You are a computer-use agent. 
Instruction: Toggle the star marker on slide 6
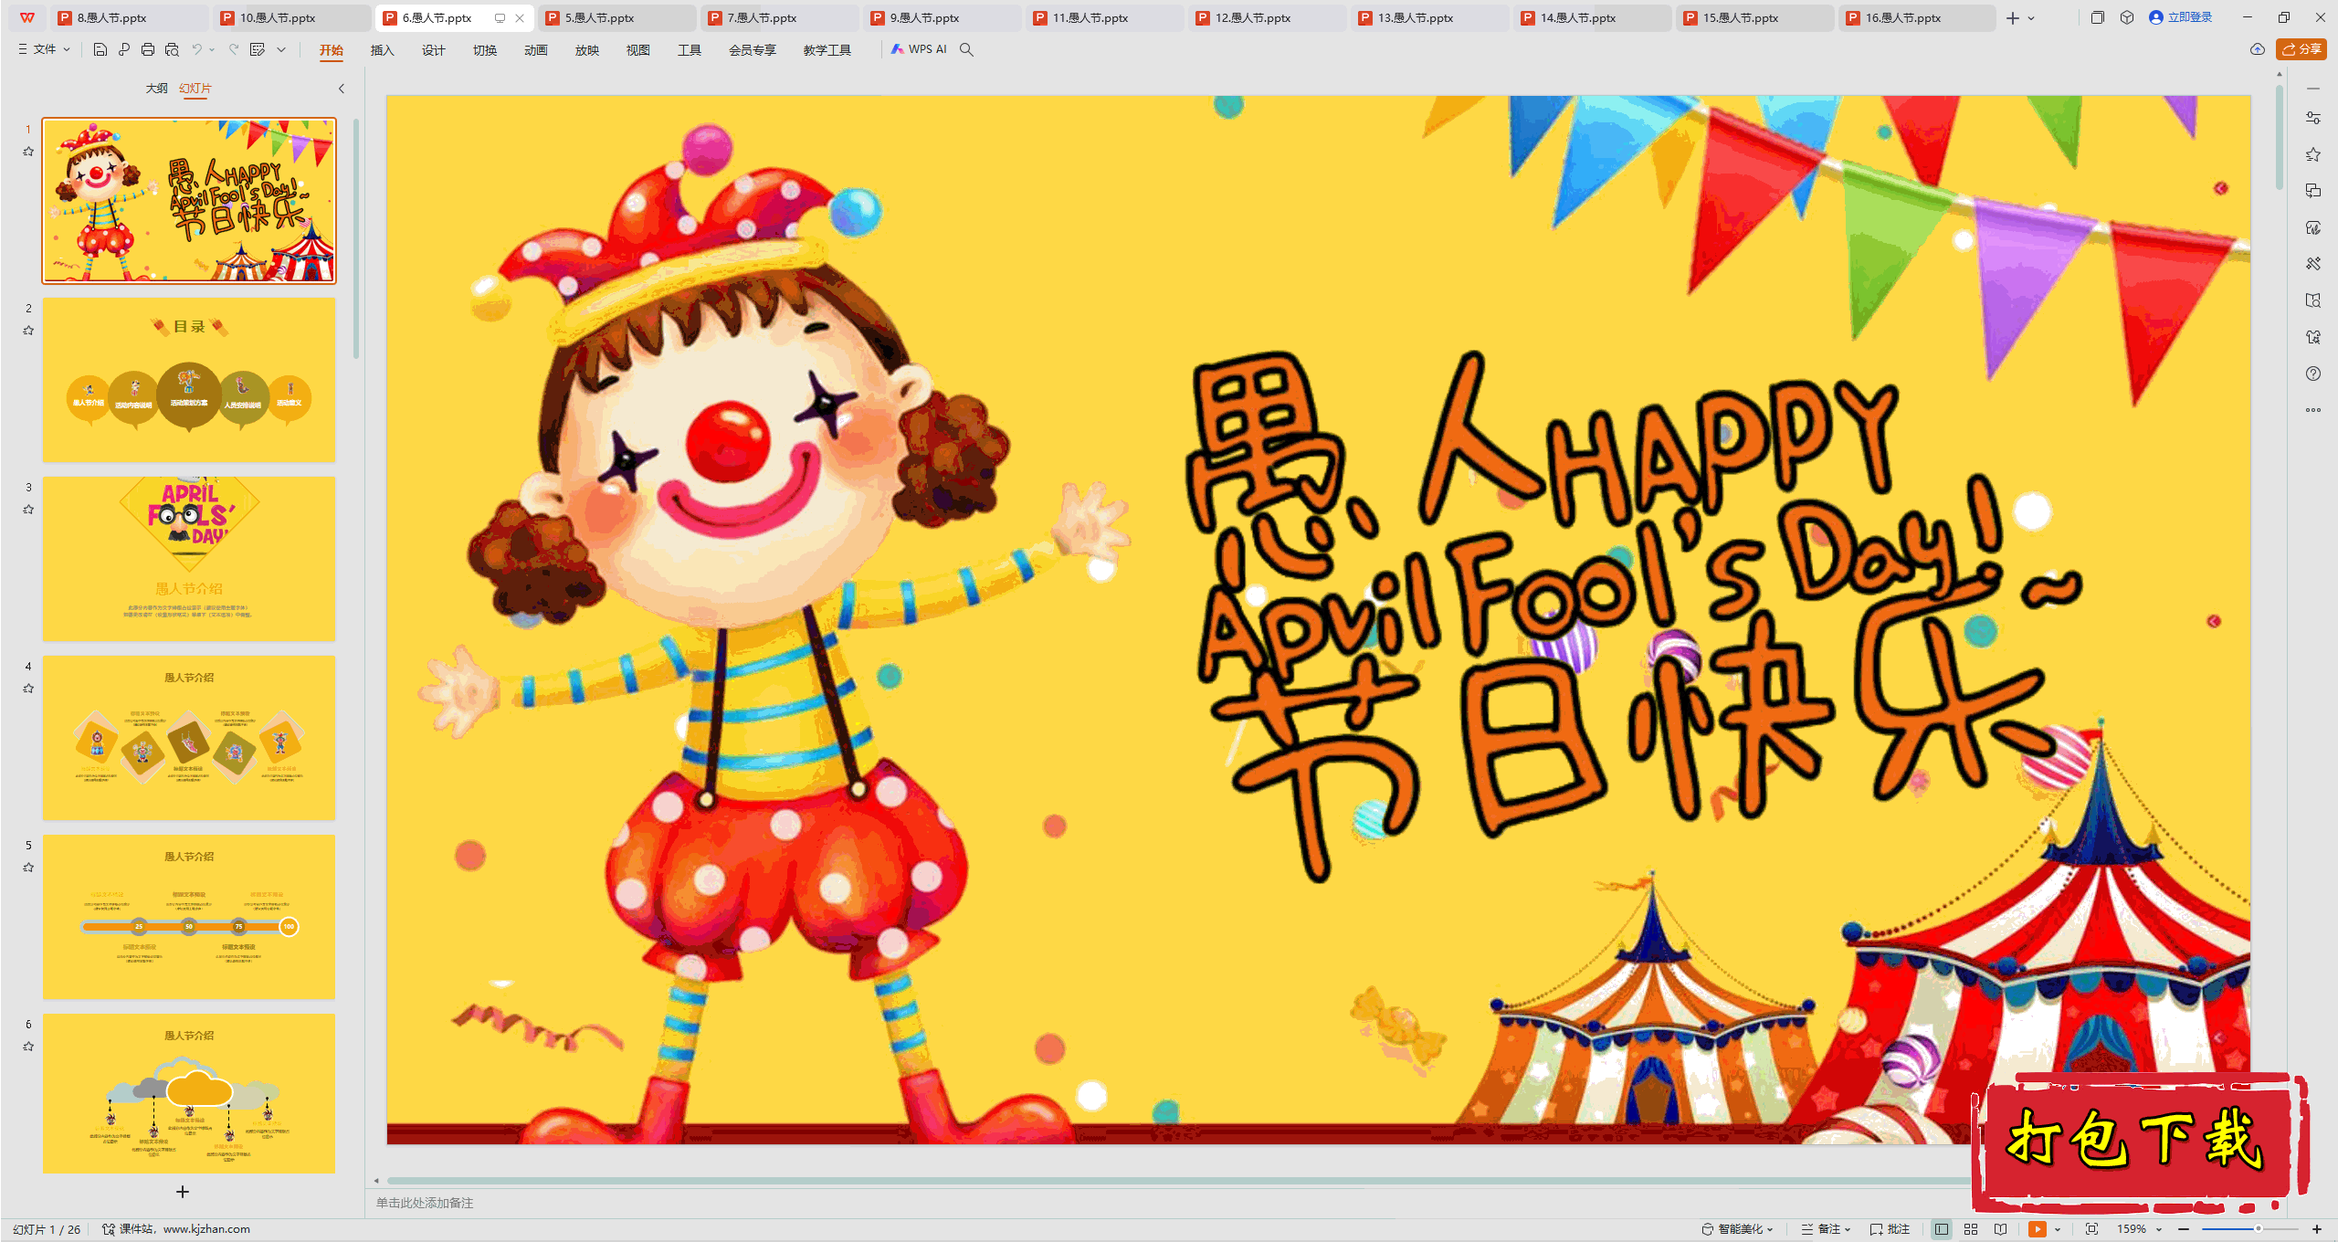click(x=28, y=1047)
